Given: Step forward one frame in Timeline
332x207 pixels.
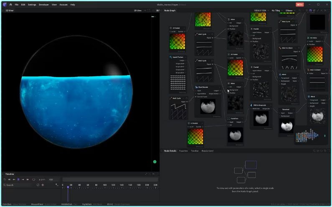Looking at the screenshot, I should click(x=23, y=179).
